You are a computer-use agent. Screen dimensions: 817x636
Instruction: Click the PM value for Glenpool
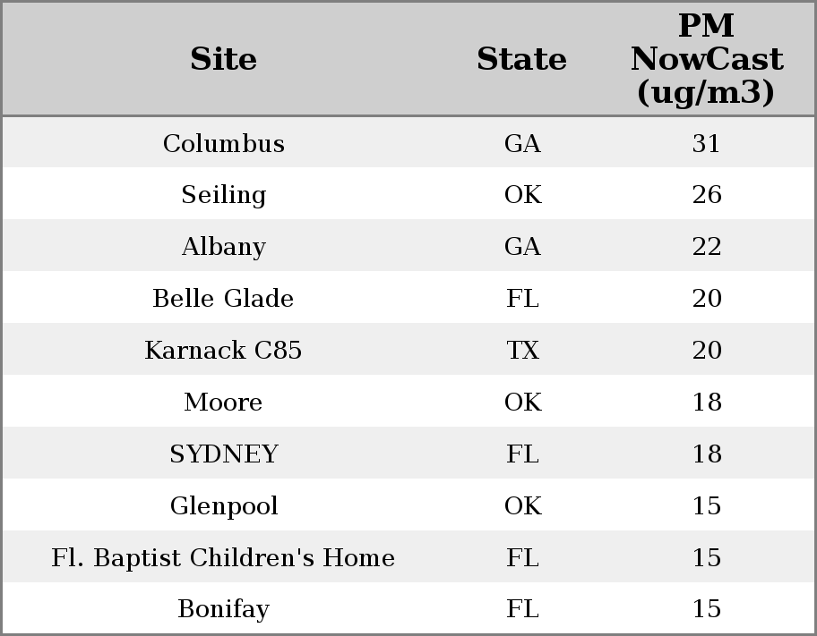706,505
